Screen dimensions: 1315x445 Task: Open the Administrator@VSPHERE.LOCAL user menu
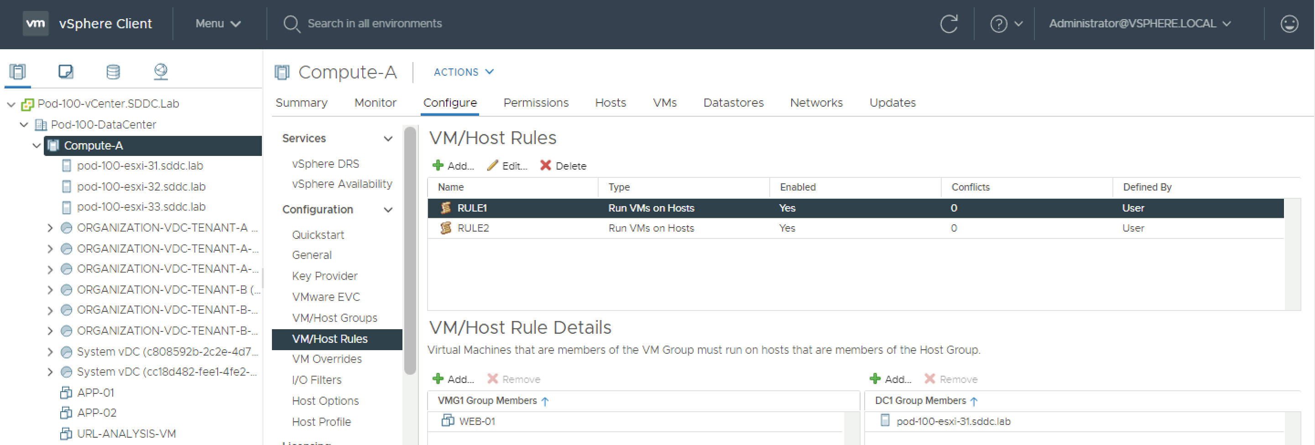[1139, 24]
